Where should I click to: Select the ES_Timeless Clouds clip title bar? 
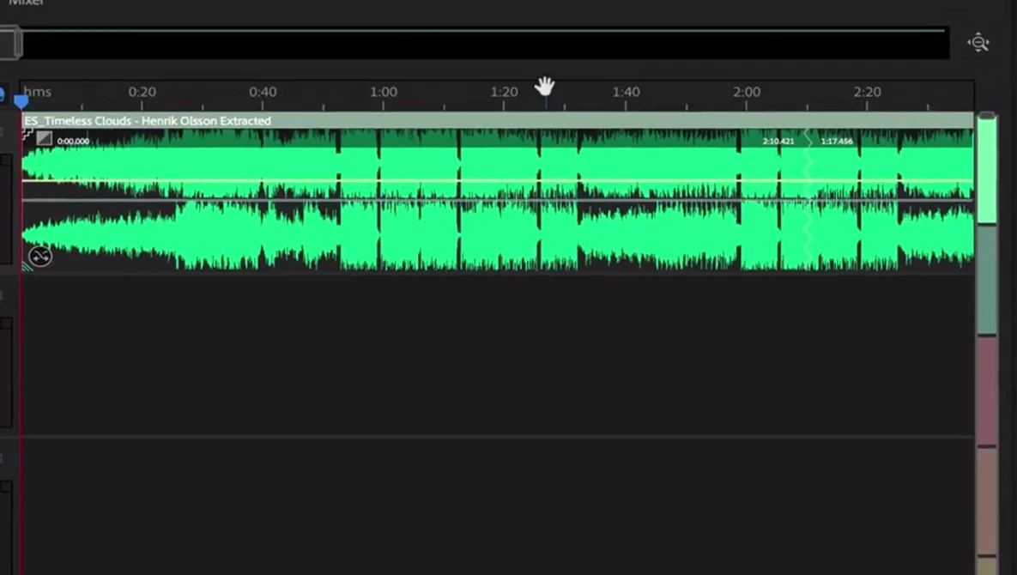click(x=498, y=120)
